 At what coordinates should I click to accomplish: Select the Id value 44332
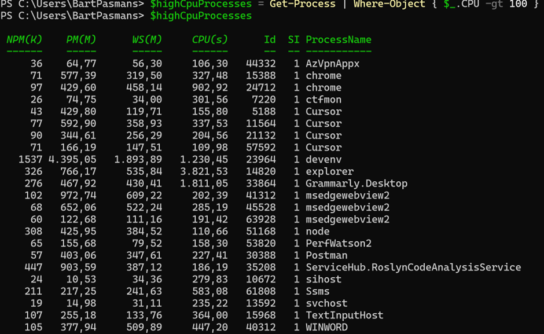click(x=261, y=64)
